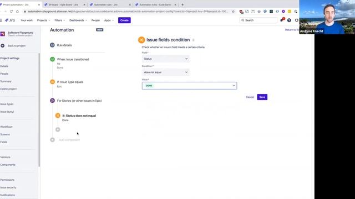
Task: Click the Rule details label
Action: pyautogui.click(x=64, y=45)
